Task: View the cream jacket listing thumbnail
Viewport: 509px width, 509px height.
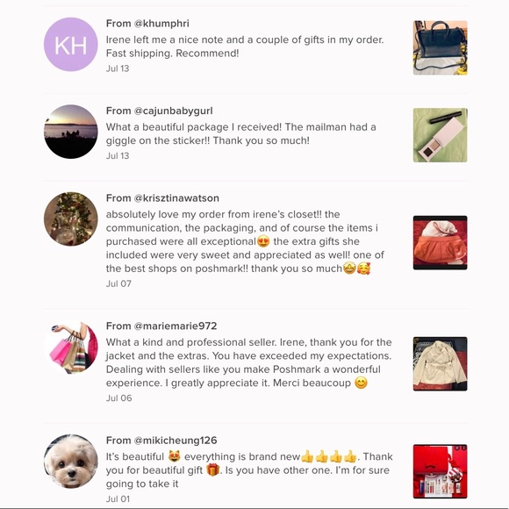Action: tap(441, 363)
